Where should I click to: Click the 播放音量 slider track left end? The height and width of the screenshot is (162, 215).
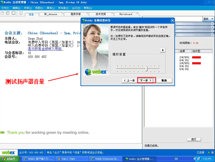pyautogui.click(x=117, y=68)
